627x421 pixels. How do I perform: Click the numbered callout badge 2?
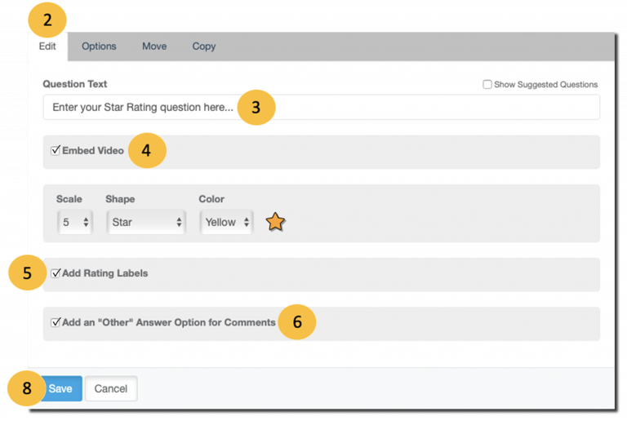coord(47,20)
